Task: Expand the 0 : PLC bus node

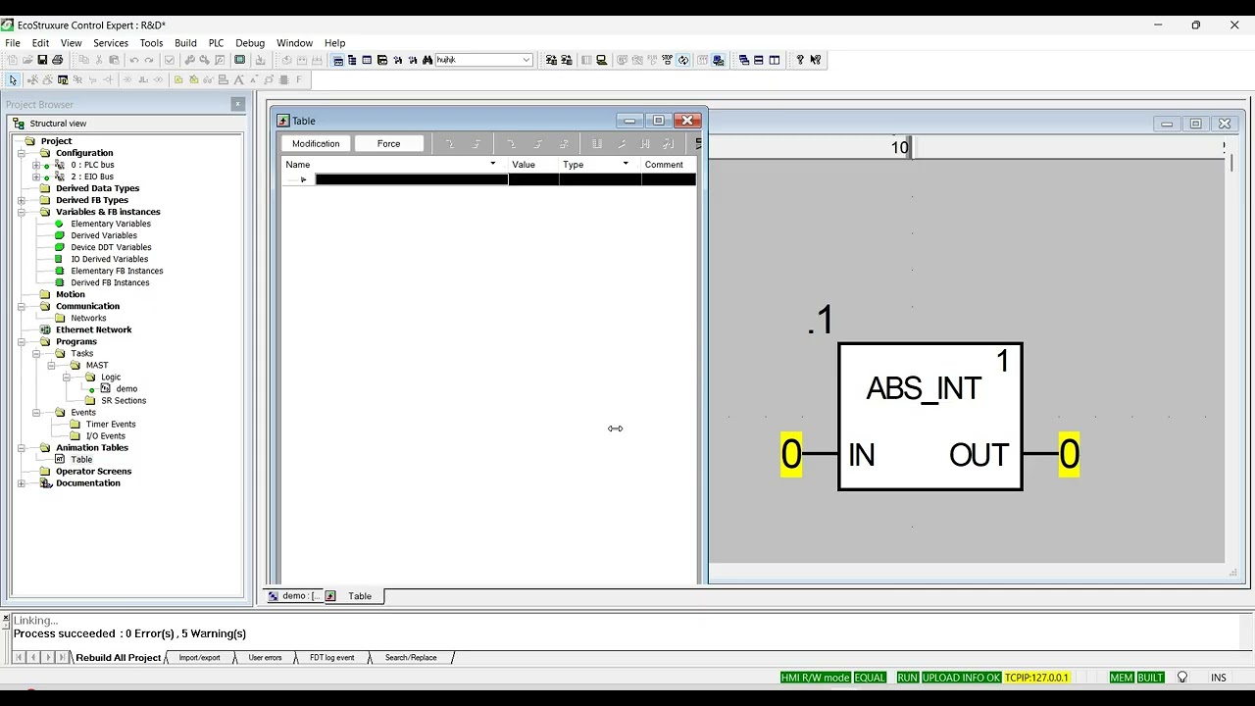Action: pos(36,165)
